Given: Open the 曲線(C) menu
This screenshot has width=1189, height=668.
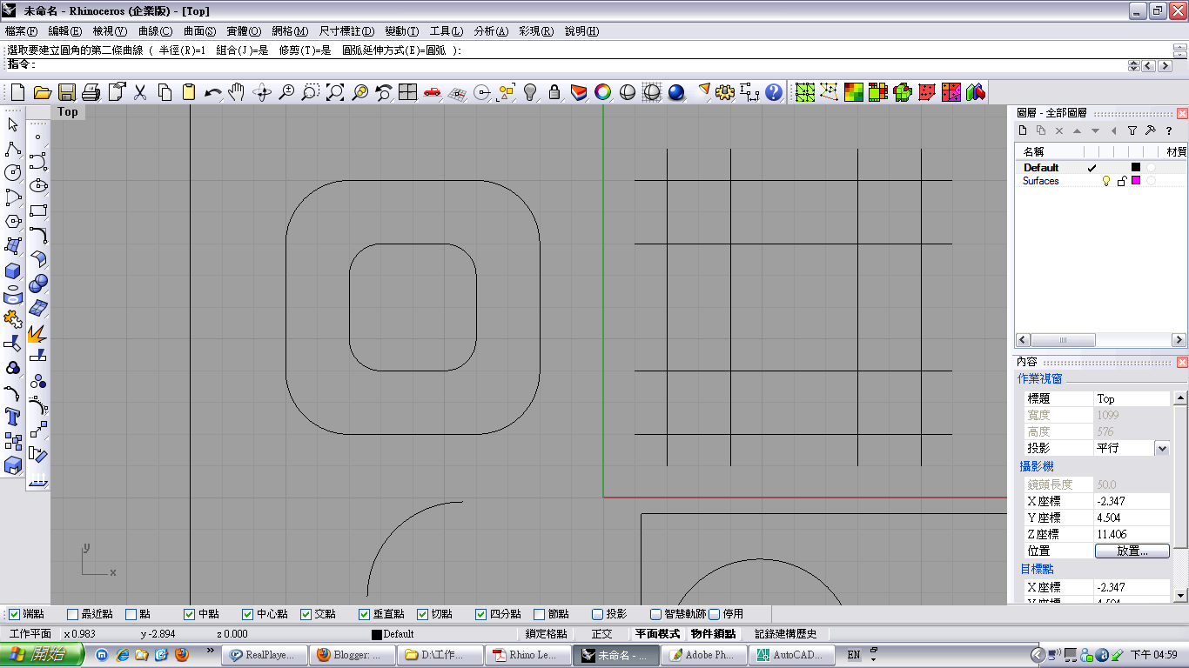Looking at the screenshot, I should click(x=155, y=31).
